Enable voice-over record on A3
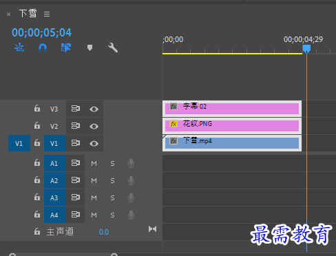The height and width of the screenshot is (256, 336). coord(131,198)
